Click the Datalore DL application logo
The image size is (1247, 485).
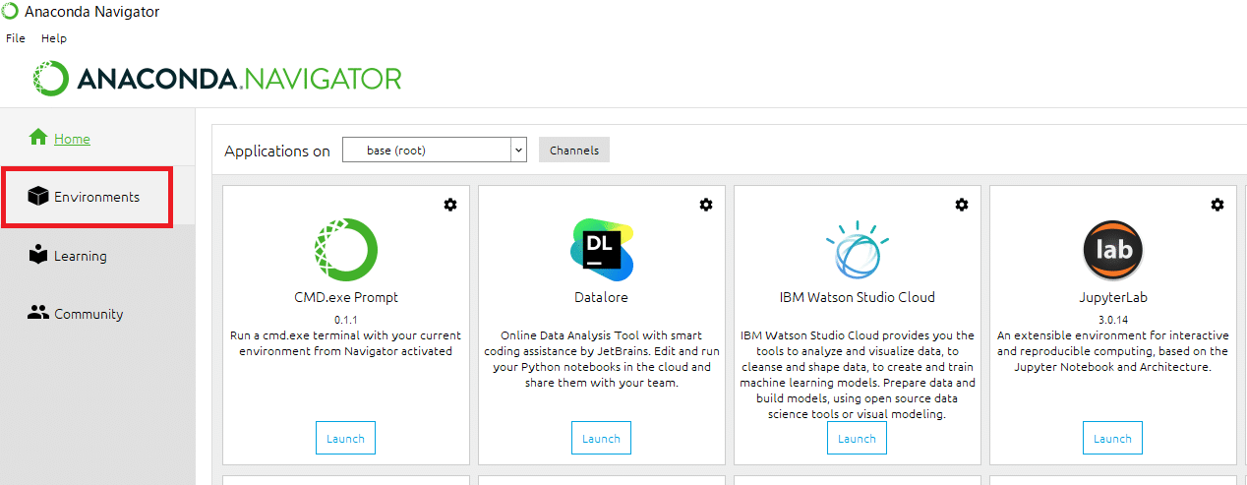tap(601, 250)
